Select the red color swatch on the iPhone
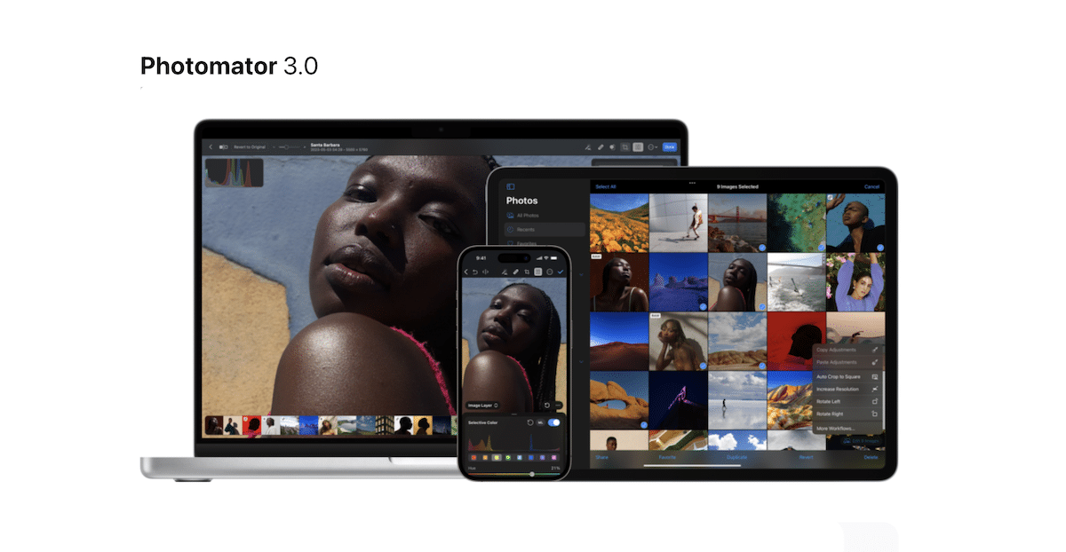This screenshot has width=1066, height=552. pyautogui.click(x=473, y=458)
